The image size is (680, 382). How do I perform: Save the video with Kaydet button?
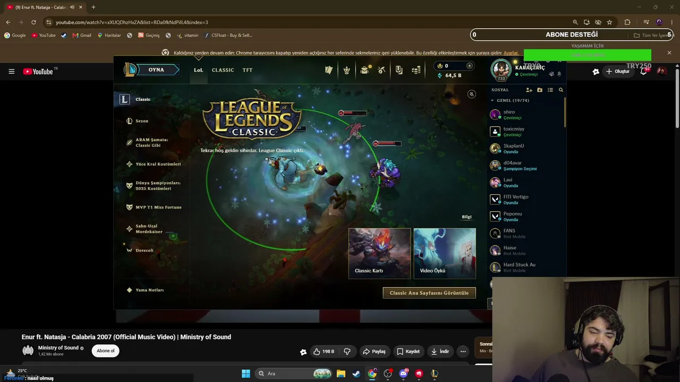[408, 351]
